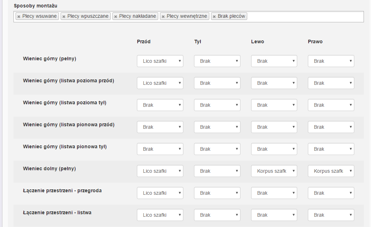The width and height of the screenshot is (371, 227).
Task: Open Przód dropdown for Wieniec dolny (pełny)
Action: click(x=160, y=171)
